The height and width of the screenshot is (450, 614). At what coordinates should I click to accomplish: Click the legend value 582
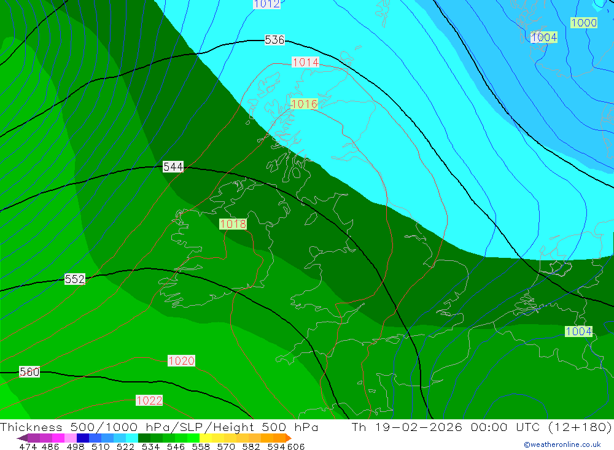(x=251, y=446)
